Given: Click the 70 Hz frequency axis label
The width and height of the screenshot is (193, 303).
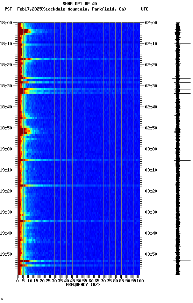Looking at the screenshot, I should pos(103,281).
